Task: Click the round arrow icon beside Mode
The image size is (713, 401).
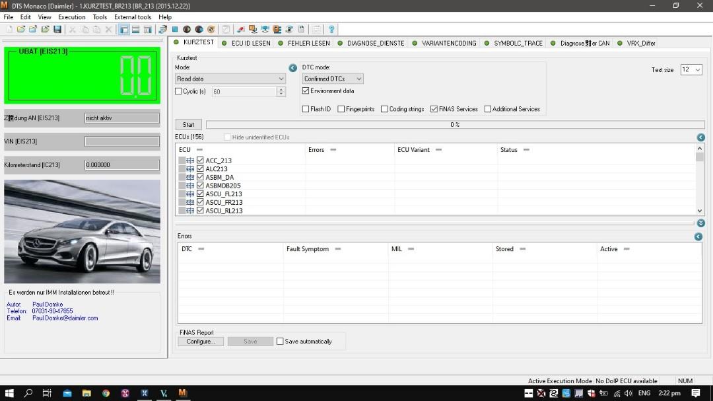Action: (293, 68)
